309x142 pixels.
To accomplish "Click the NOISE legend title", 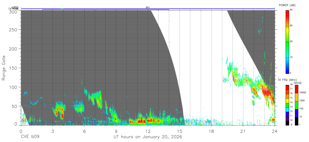I will click(x=298, y=83).
